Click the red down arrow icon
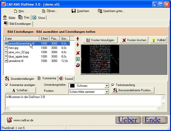Viewport: 171px width, 131px height. click(x=78, y=45)
